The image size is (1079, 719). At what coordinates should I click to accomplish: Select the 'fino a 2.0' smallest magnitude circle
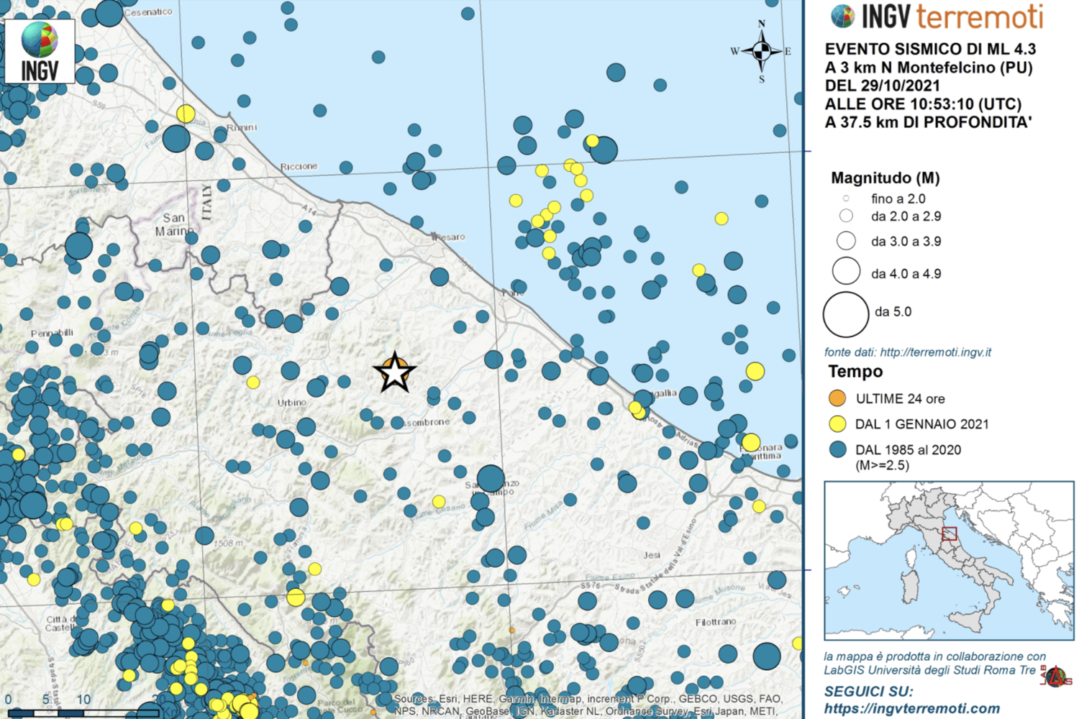tap(844, 198)
